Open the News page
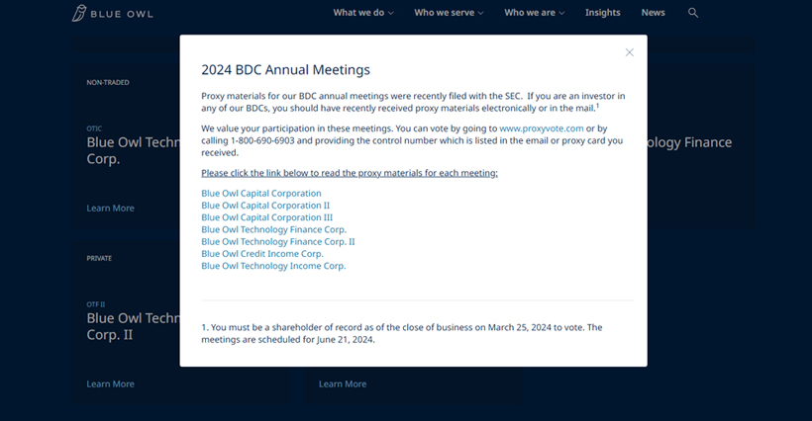Image resolution: width=812 pixels, height=421 pixels. 653,13
